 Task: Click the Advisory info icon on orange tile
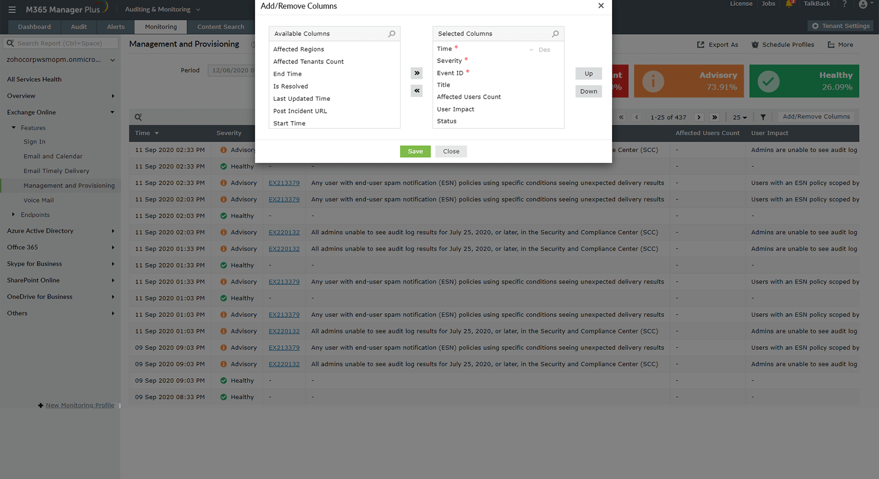[653, 81]
